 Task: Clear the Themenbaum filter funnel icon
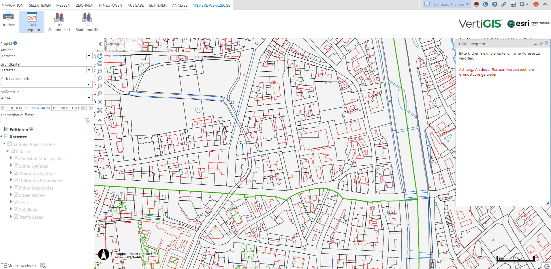tap(87, 121)
